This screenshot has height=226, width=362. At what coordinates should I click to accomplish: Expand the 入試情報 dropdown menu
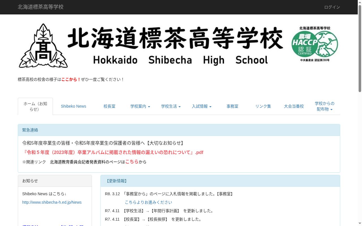tap(202, 106)
